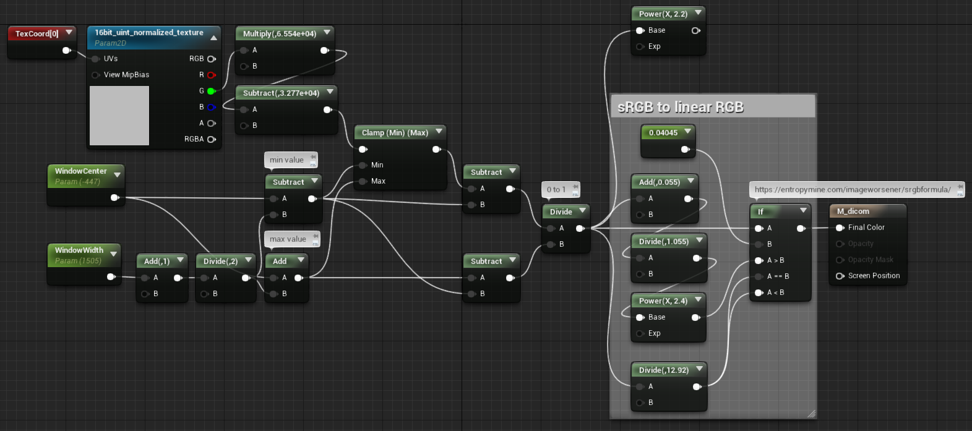The height and width of the screenshot is (431, 972).
Task: Pin the 'min value' comment bubble
Action: click(313, 157)
